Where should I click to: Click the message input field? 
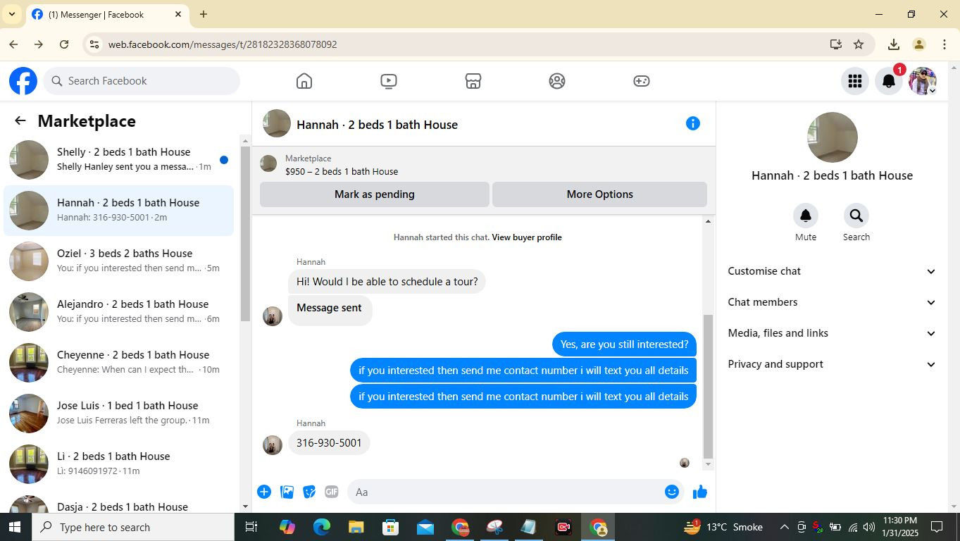505,492
